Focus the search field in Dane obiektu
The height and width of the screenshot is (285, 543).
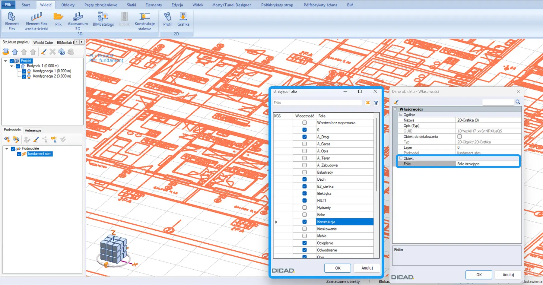(498, 102)
